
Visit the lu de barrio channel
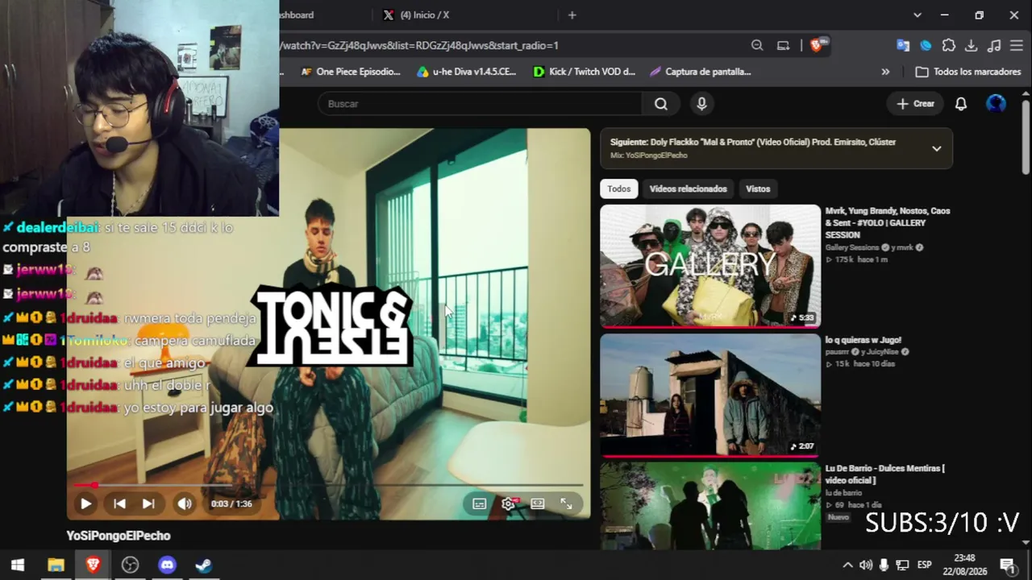click(843, 492)
